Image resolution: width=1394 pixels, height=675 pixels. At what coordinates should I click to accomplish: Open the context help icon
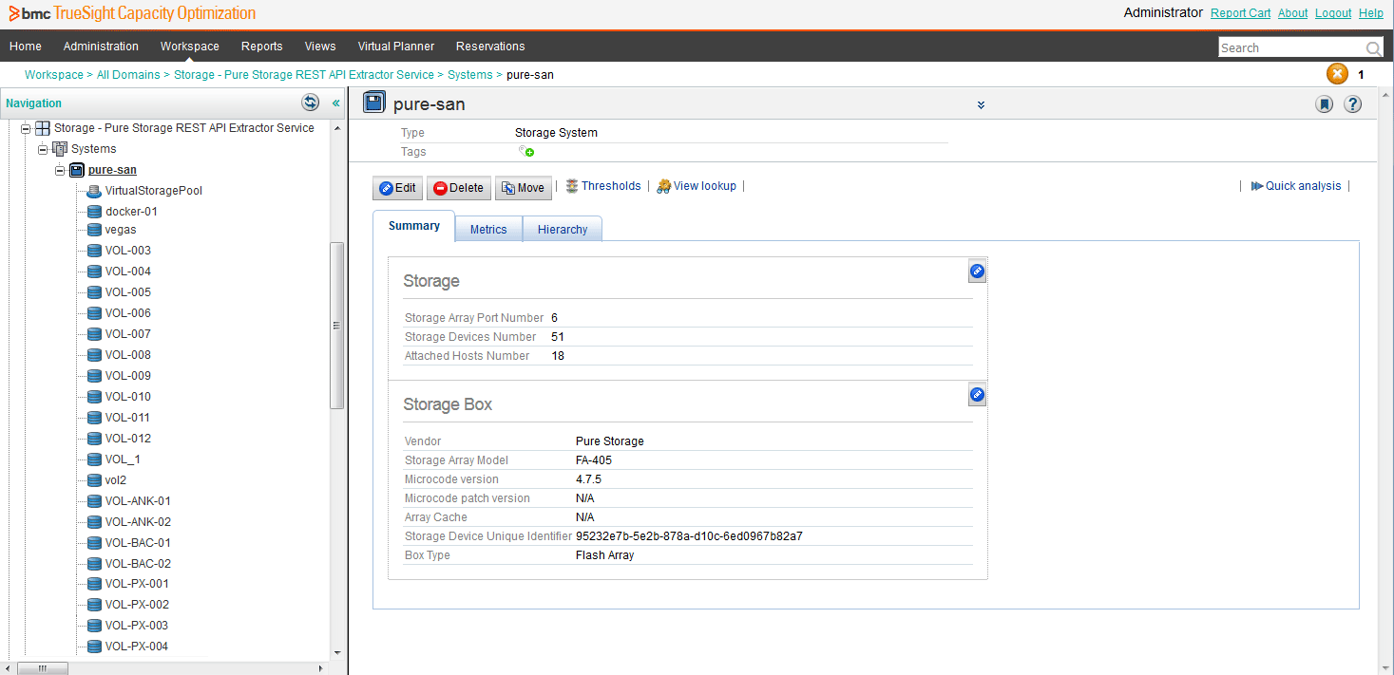pyautogui.click(x=1353, y=104)
